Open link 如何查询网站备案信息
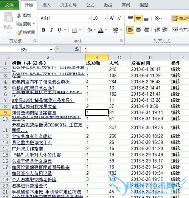 [x=34, y=113]
